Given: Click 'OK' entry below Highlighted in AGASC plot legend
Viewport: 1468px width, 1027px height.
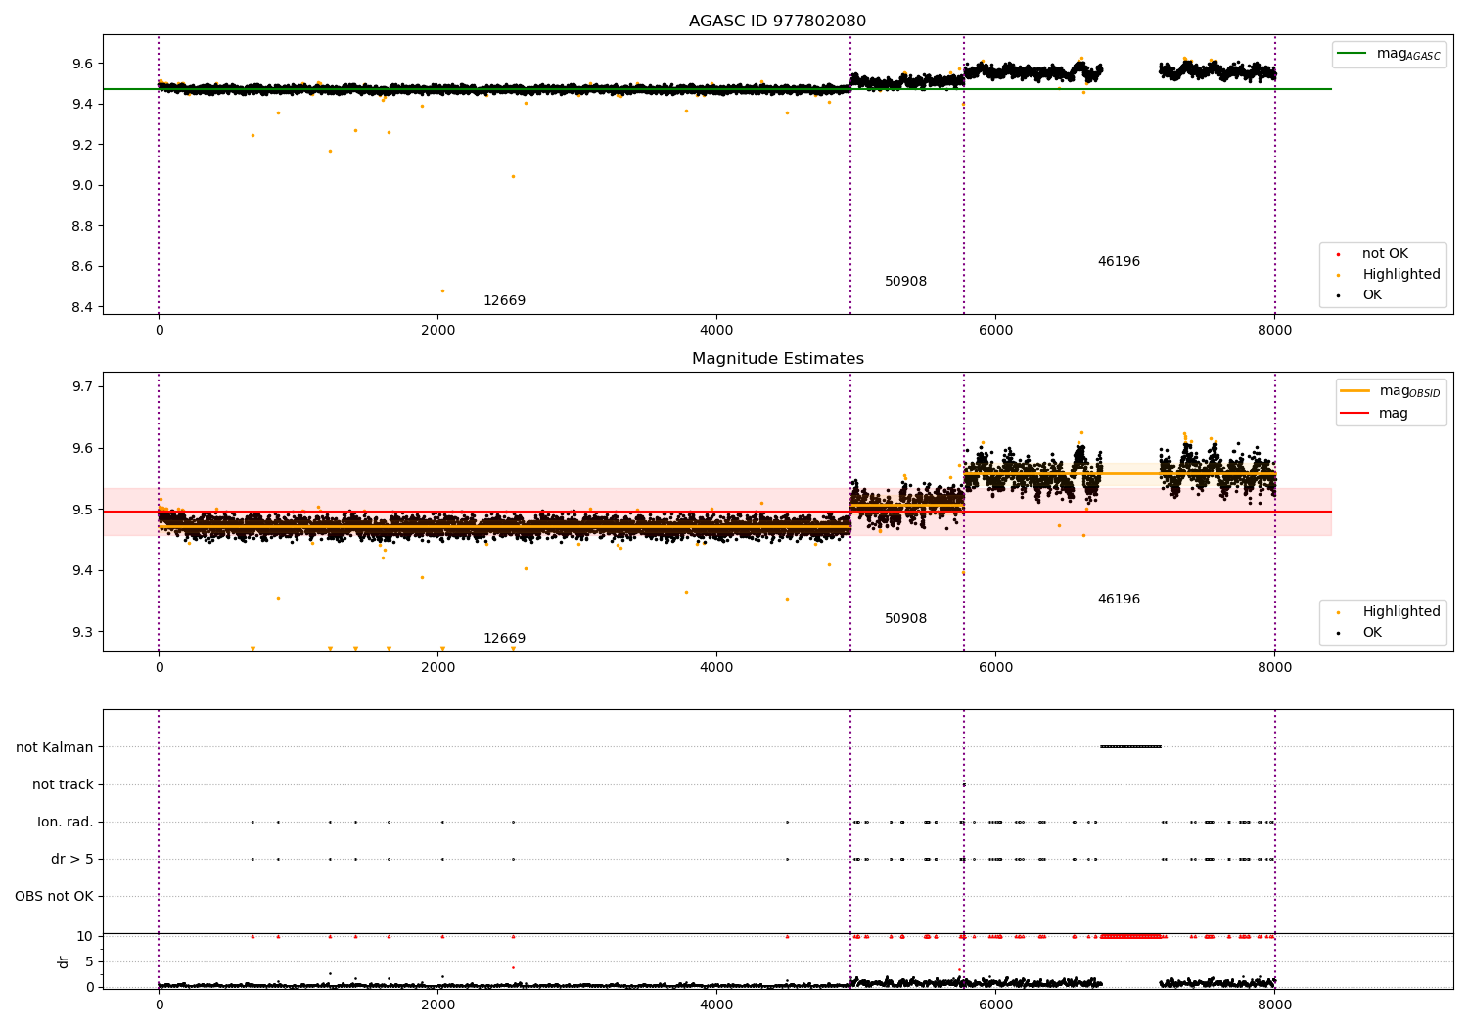Looking at the screenshot, I should [1372, 295].
